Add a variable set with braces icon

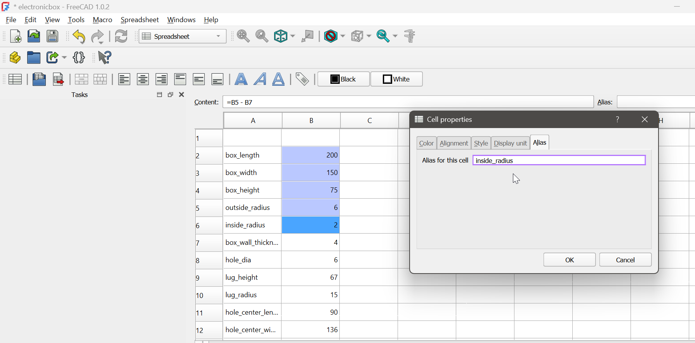(x=79, y=57)
